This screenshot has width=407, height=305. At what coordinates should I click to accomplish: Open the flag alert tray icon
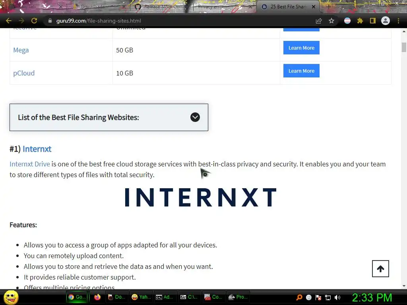(318, 297)
